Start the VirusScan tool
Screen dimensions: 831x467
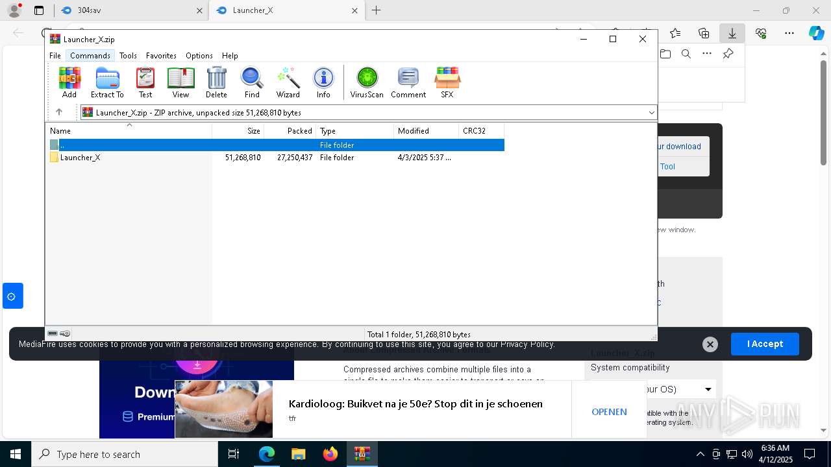pos(367,83)
